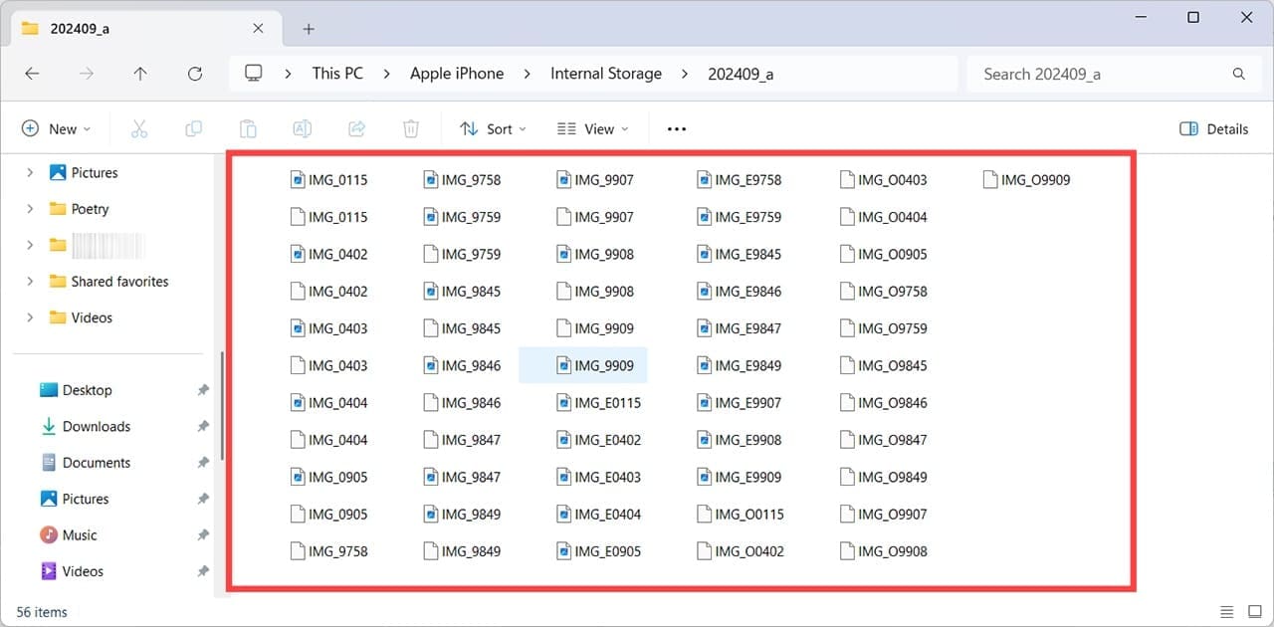The image size is (1274, 627).
Task: Click the Cut scissors icon
Action: coord(139,128)
